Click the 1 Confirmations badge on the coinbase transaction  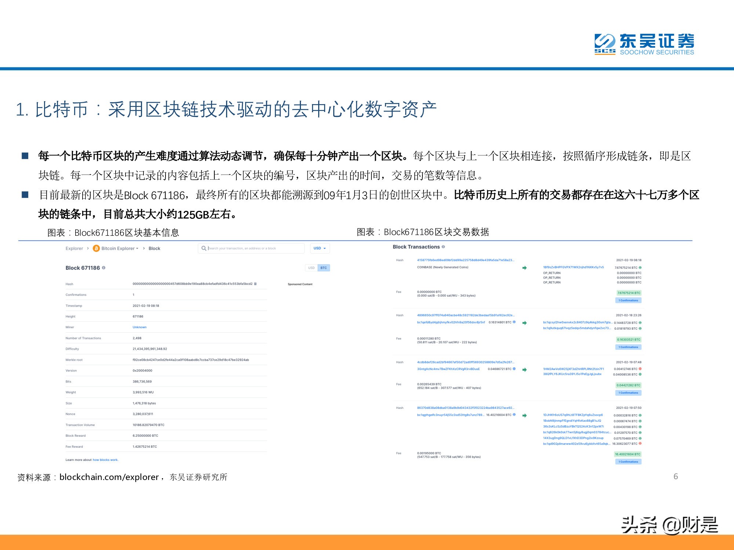pyautogui.click(x=628, y=300)
